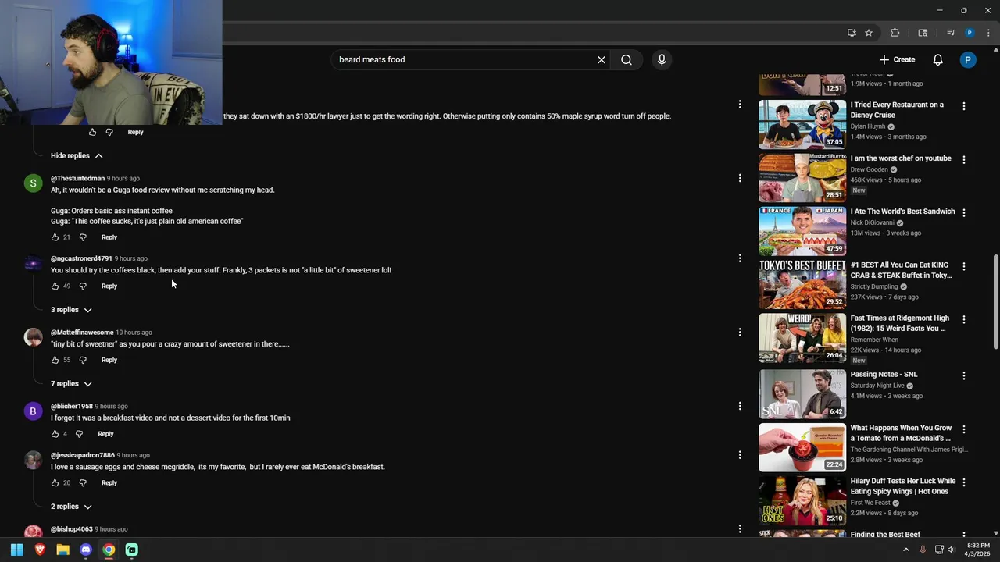Open 'I Ate The World's Best Sandwich' thumbnail
1000x562 pixels.
[802, 231]
